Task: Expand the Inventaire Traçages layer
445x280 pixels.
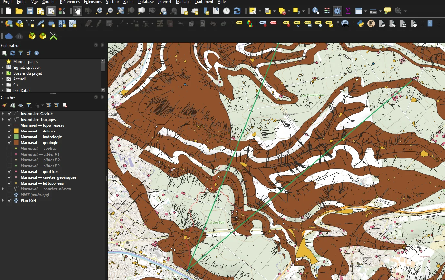Action: (3, 120)
